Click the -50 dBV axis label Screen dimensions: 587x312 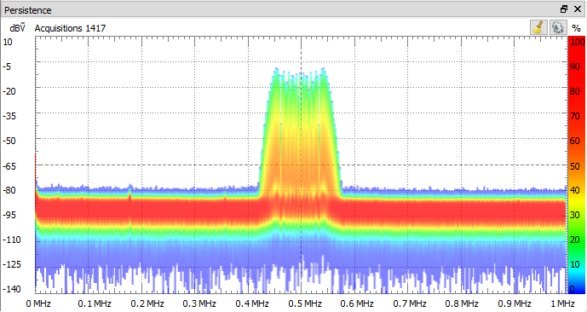tap(9, 141)
